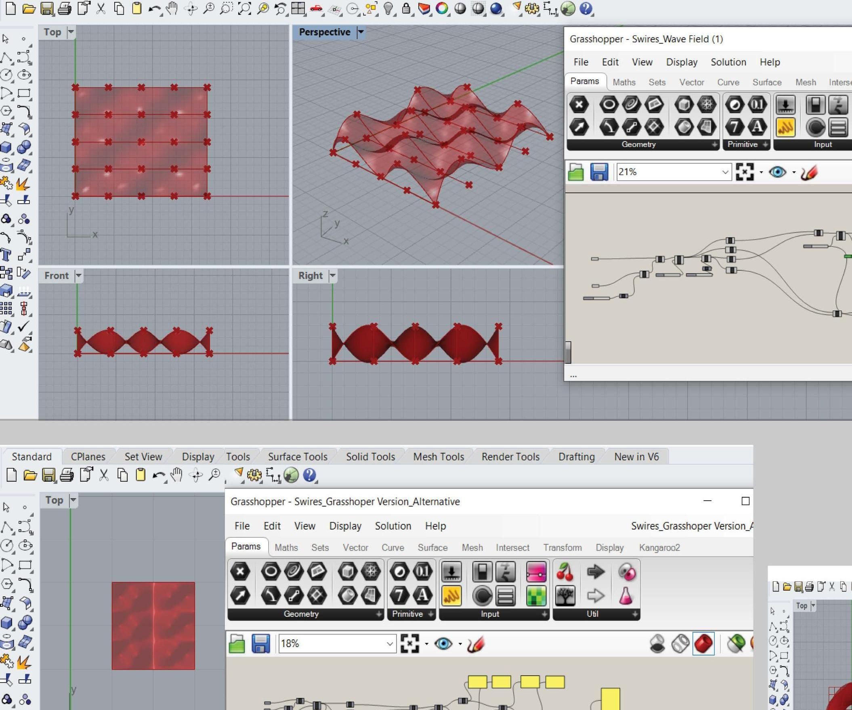Viewport: 852px width, 710px height.
Task: Select the Solid Tools toolbar tab
Action: [370, 457]
